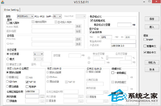Open the PS2251-61 controller dropdown
The height and width of the screenshot is (106, 161).
(x=25, y=16)
